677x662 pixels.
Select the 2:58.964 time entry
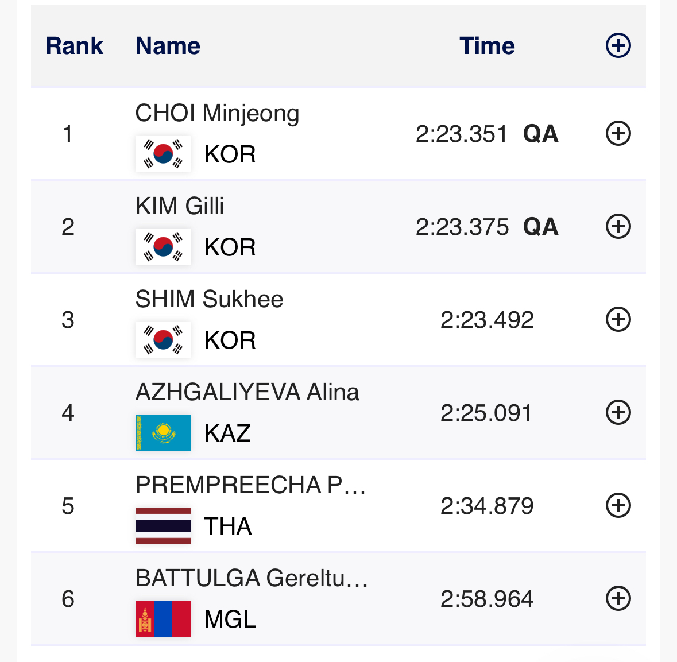pyautogui.click(x=487, y=599)
